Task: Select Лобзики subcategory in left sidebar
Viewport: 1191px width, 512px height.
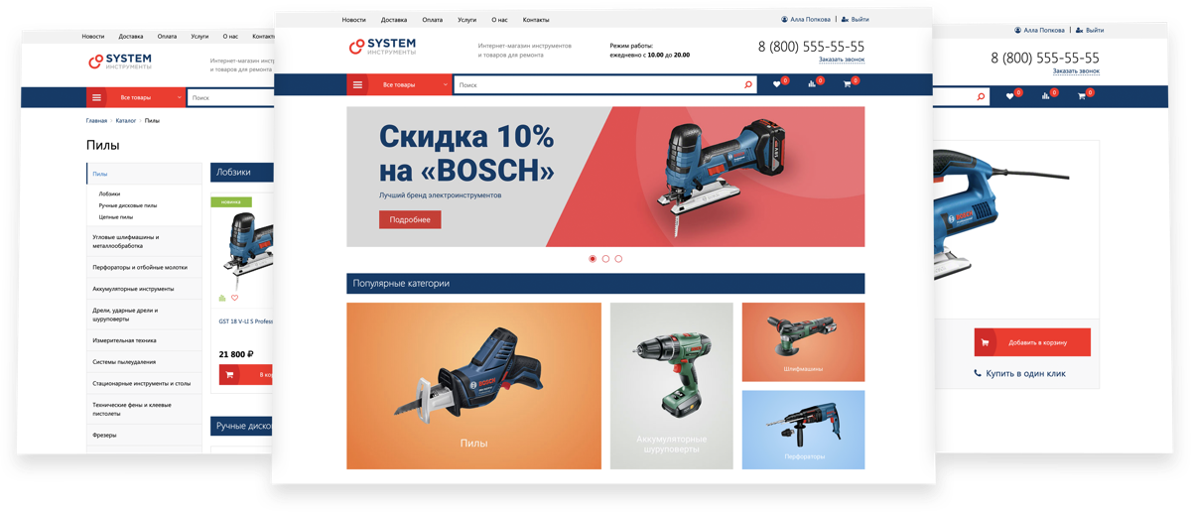Action: pos(109,194)
